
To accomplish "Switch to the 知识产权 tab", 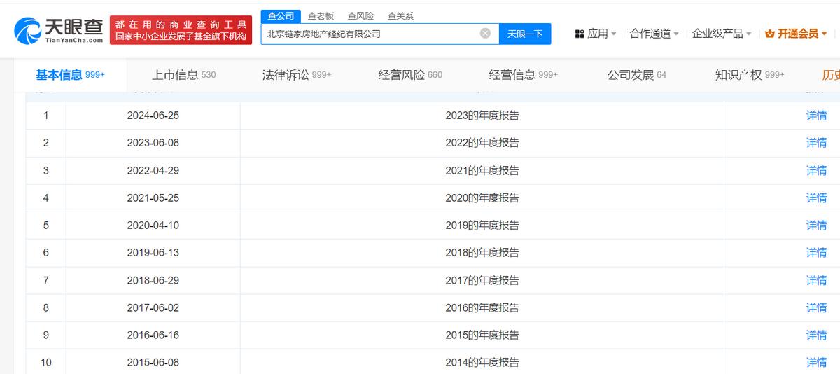I will 750,75.
